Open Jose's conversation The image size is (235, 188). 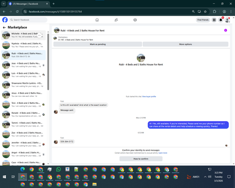[x=23, y=65]
